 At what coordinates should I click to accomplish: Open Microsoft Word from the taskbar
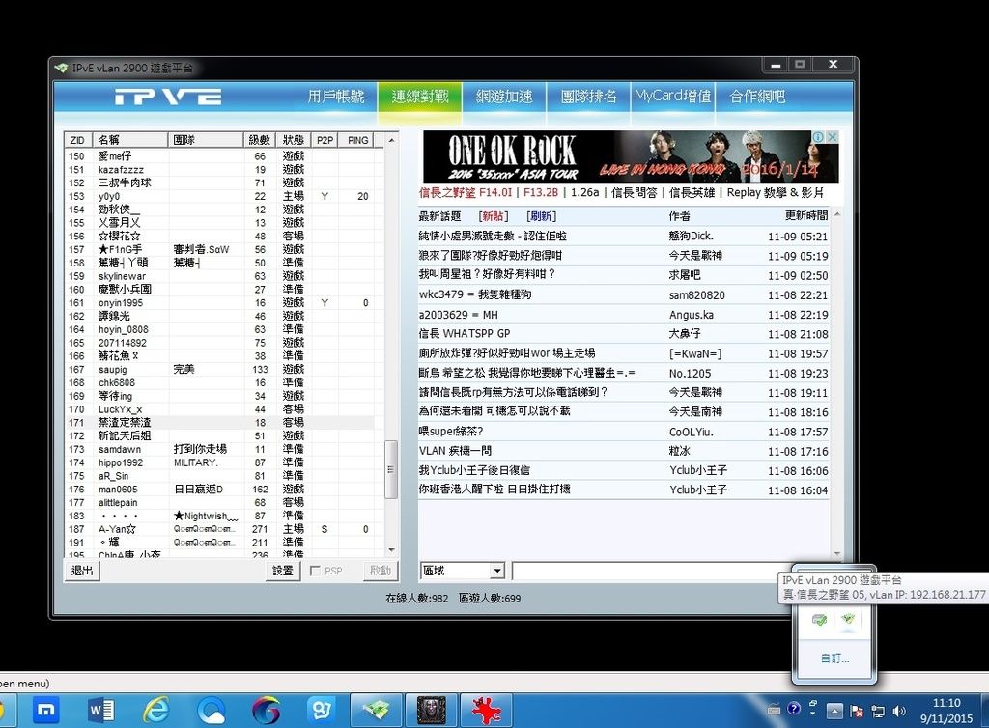(100, 711)
